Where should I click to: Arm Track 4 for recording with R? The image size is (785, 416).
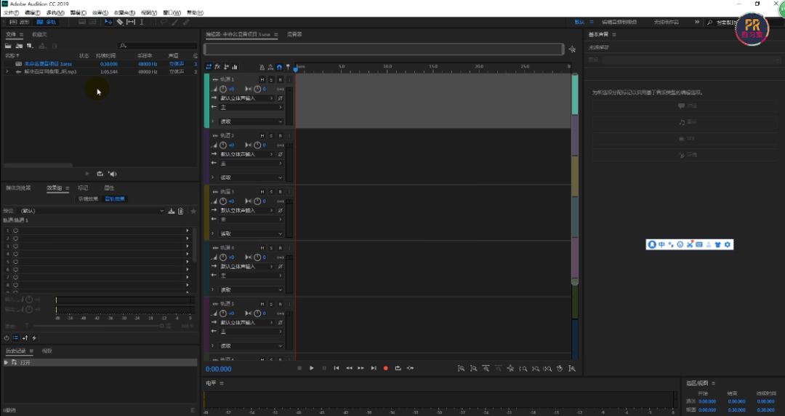coord(281,248)
